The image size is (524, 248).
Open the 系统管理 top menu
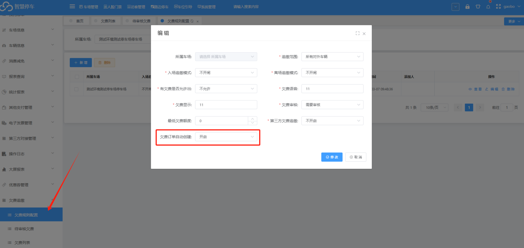point(206,7)
